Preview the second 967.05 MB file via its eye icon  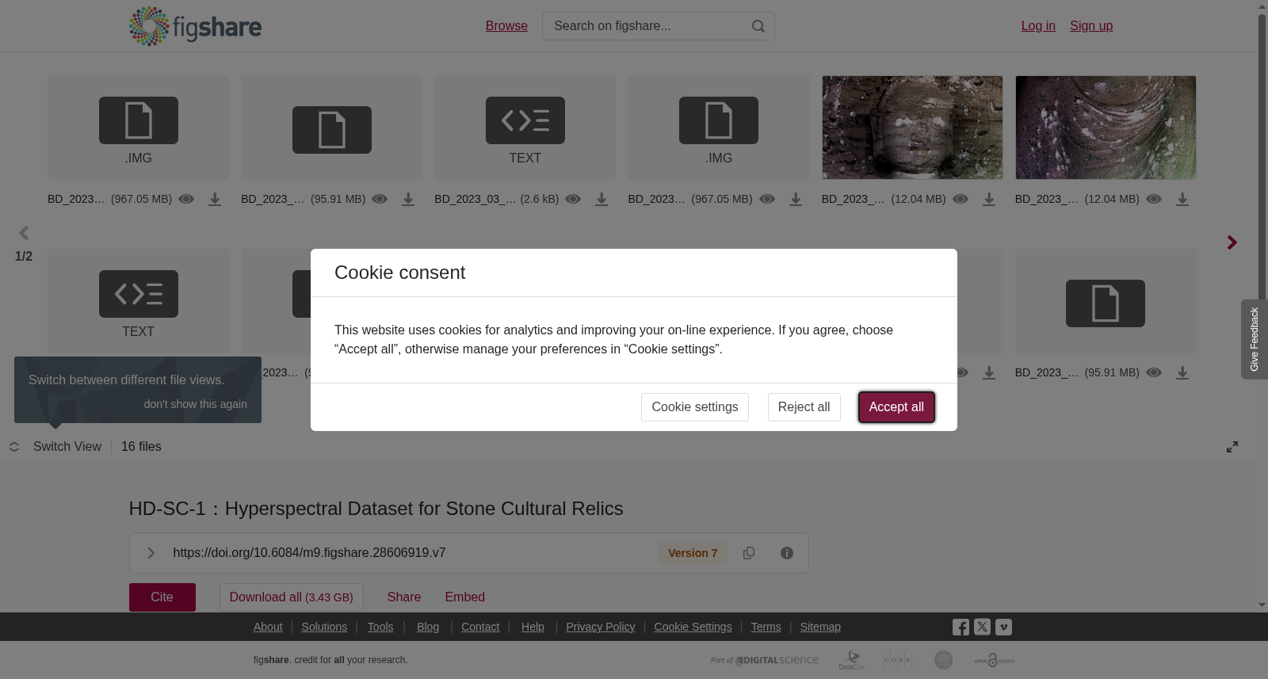click(x=767, y=200)
